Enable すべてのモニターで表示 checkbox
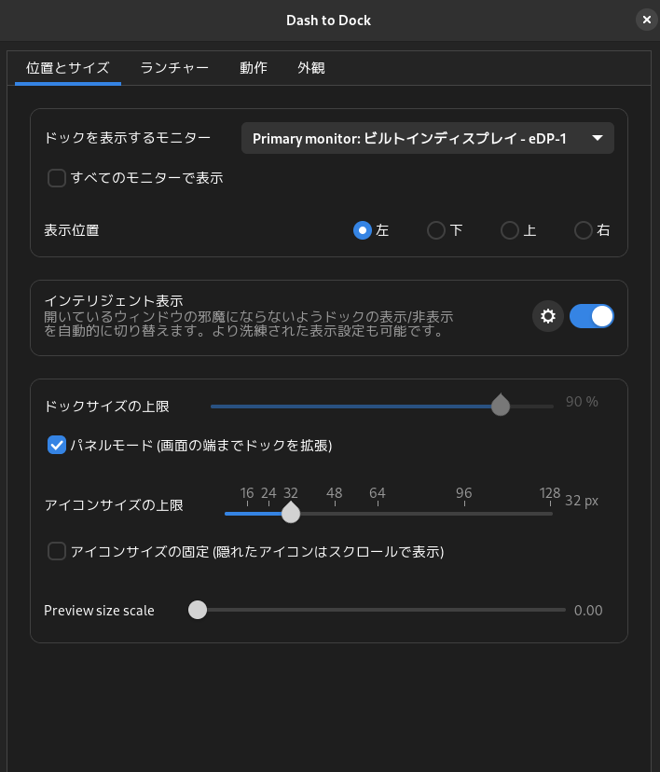Viewport: 660px width, 772px height. click(x=57, y=178)
